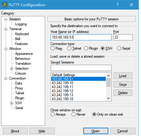Click the Port input field
The height and width of the screenshot is (136, 141).
[123, 37]
